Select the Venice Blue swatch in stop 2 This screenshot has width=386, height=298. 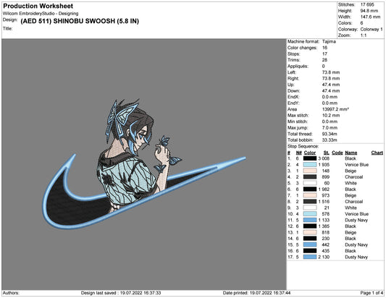tap(310, 164)
